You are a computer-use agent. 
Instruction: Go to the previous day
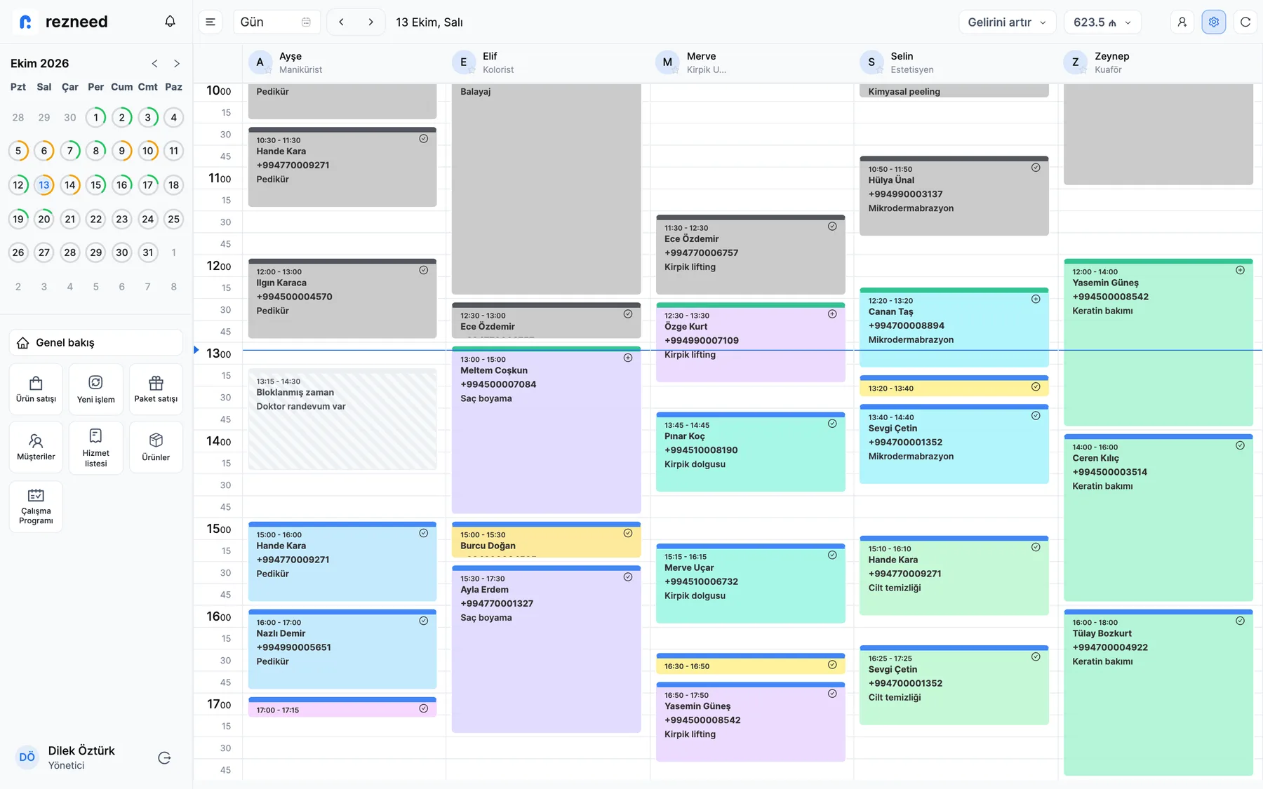342,22
